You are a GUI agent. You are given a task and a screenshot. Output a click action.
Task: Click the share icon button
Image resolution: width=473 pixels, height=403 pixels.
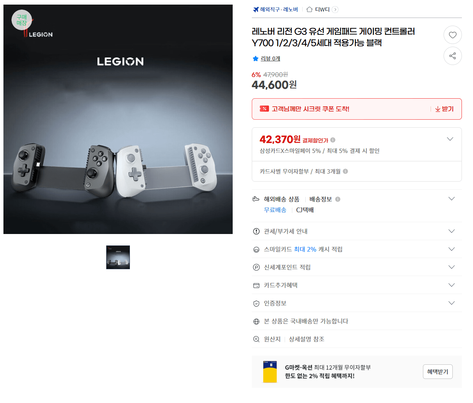tap(452, 56)
